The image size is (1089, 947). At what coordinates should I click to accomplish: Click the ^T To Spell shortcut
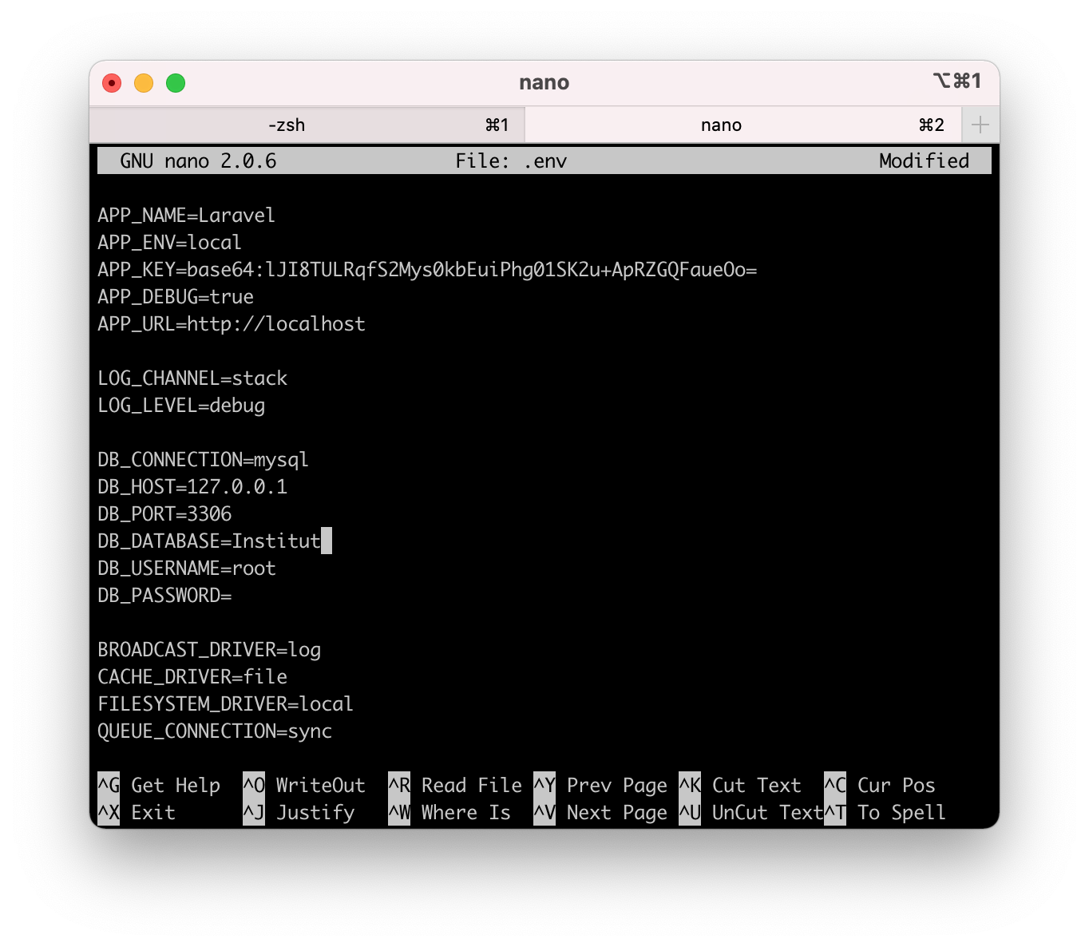pos(885,812)
